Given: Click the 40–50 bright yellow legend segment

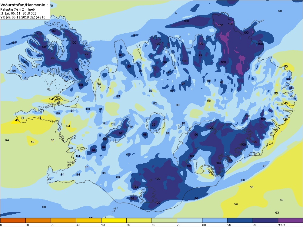Looking at the screenshot, I should pyautogui.click(x=114, y=220).
